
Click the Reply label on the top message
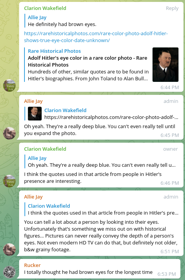[x=172, y=8]
